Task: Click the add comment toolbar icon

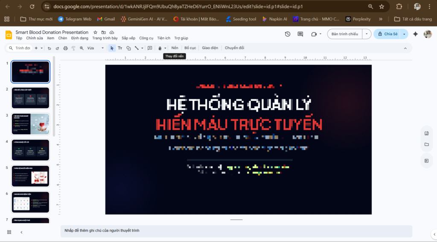Action: pos(149,48)
